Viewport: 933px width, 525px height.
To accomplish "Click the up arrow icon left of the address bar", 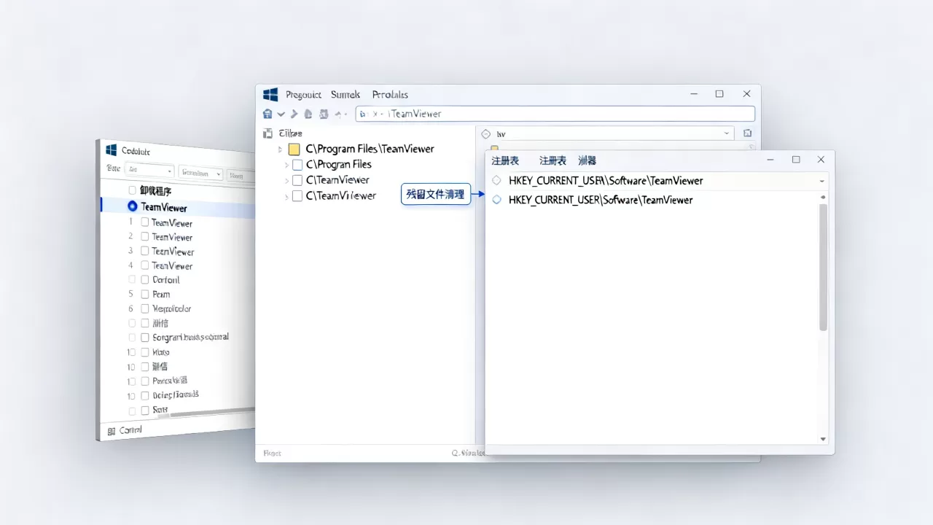I will [338, 114].
